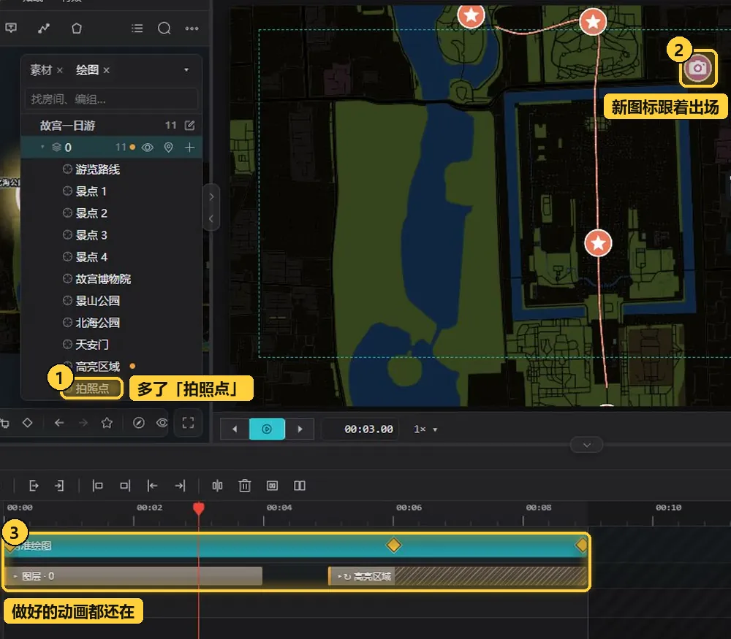Expand the 图层·0 timeline clip triangle
The image size is (731, 639).
point(15,576)
